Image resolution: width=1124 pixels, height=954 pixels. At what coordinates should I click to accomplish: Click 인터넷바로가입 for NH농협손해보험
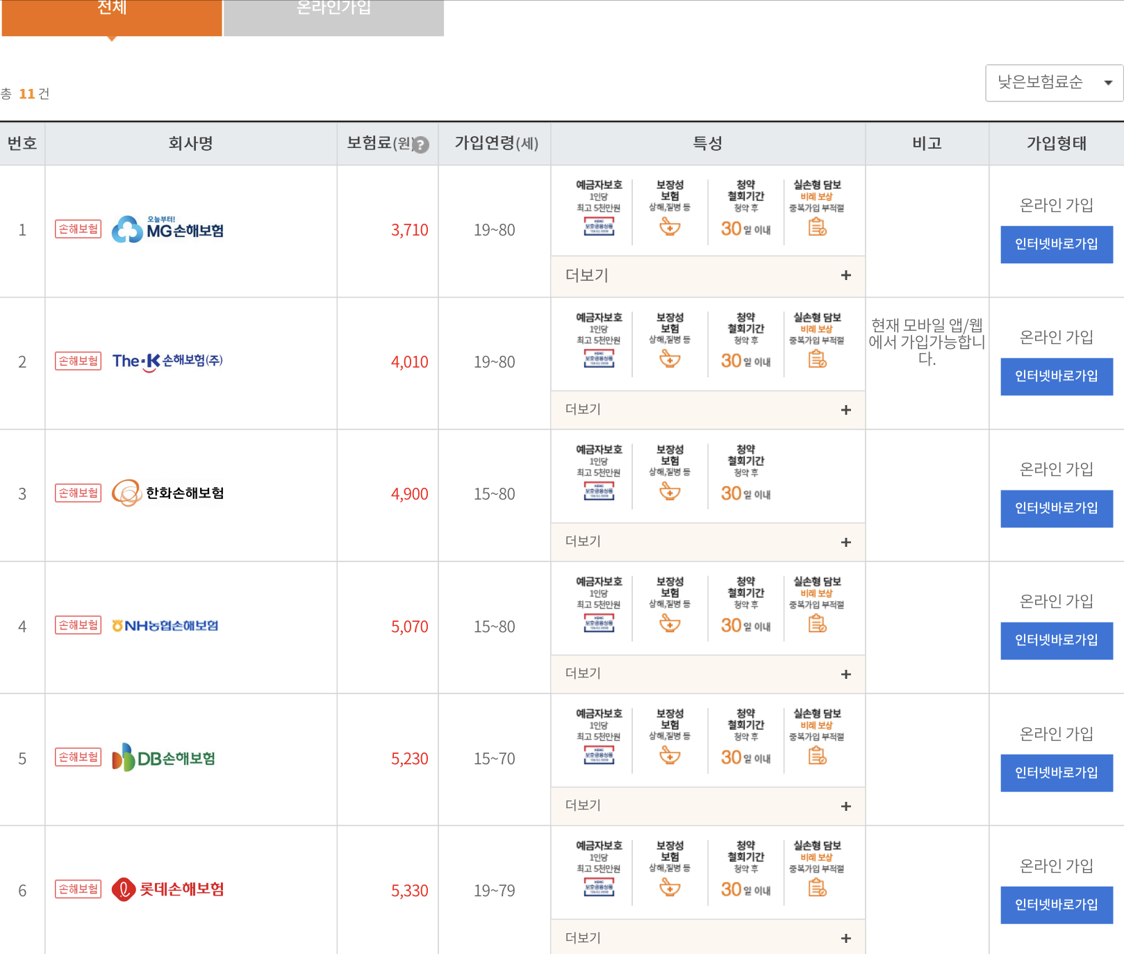pos(1057,640)
